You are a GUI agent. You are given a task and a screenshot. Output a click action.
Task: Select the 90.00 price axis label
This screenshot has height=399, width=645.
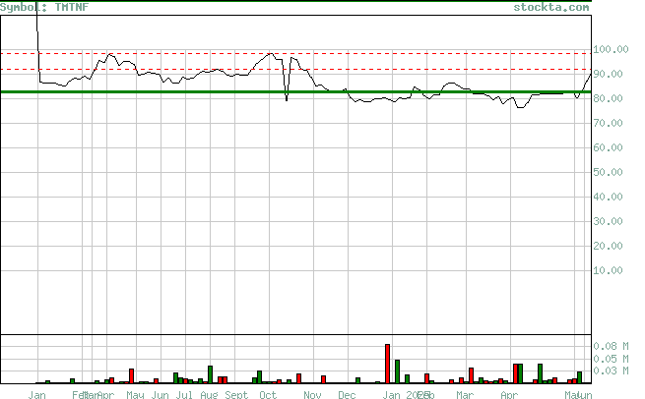(x=608, y=74)
